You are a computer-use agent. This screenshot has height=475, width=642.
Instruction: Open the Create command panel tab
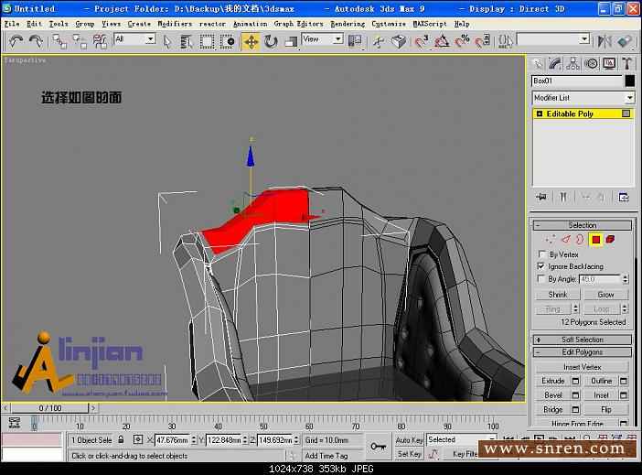[538, 63]
